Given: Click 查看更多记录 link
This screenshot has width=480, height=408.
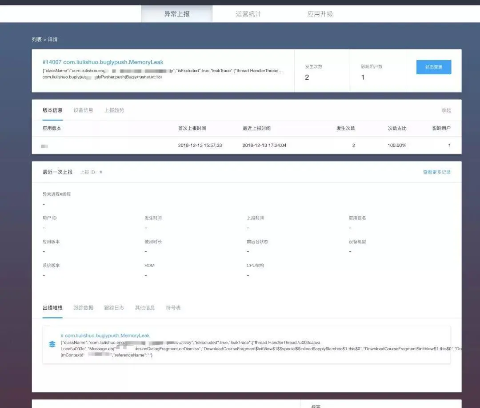Looking at the screenshot, I should [x=437, y=172].
